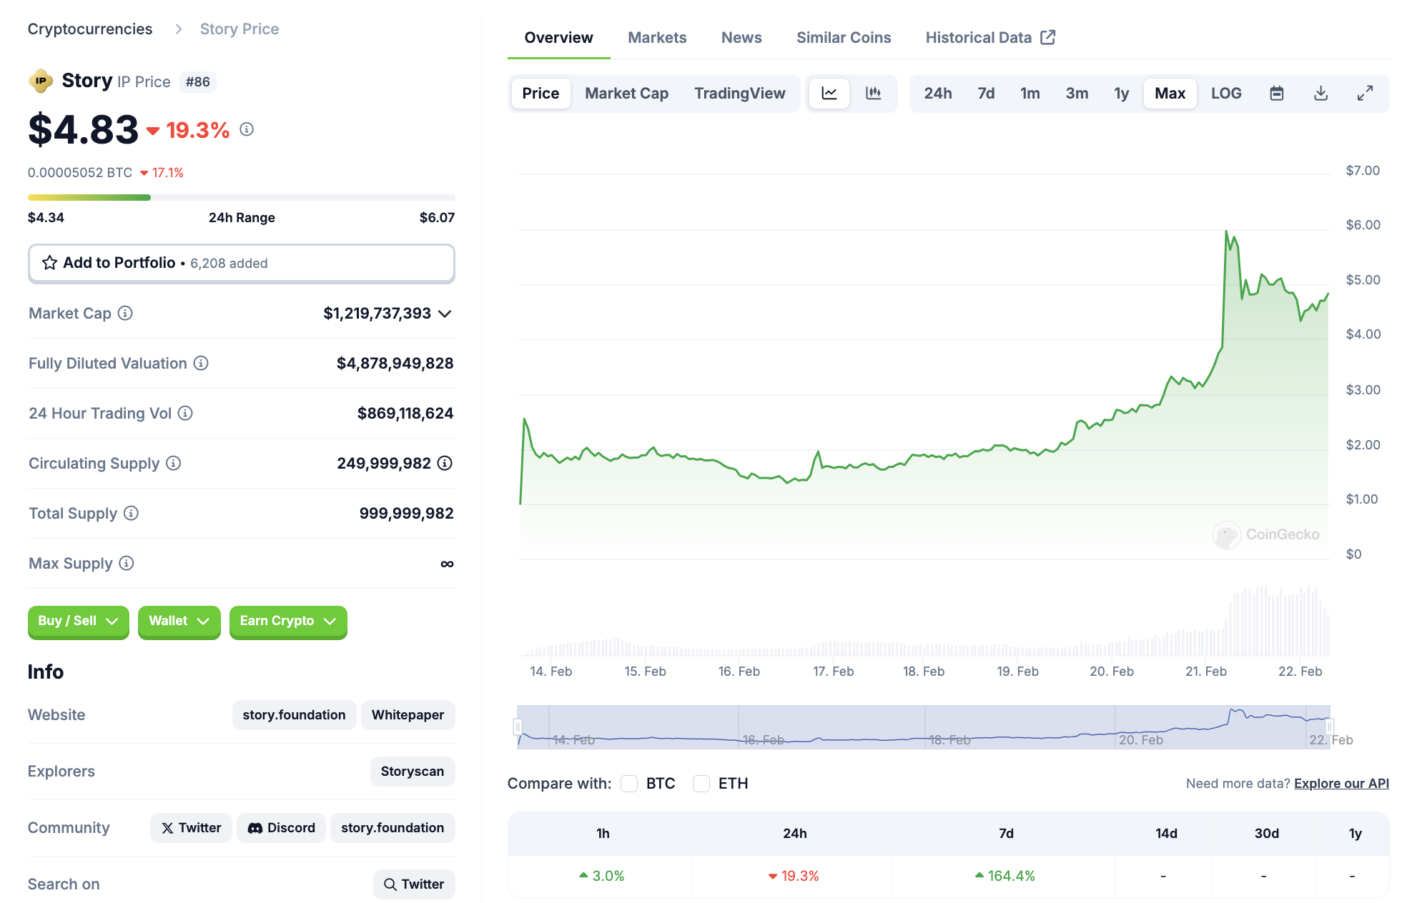Image resolution: width=1417 pixels, height=903 pixels.
Task: Expand chart to fullscreen
Action: tap(1365, 94)
